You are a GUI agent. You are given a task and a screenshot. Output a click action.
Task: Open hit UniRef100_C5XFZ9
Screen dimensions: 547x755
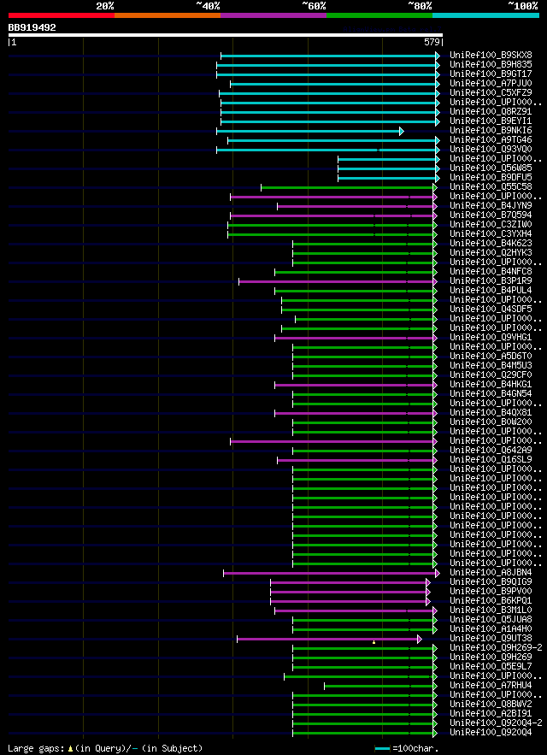[x=491, y=93]
